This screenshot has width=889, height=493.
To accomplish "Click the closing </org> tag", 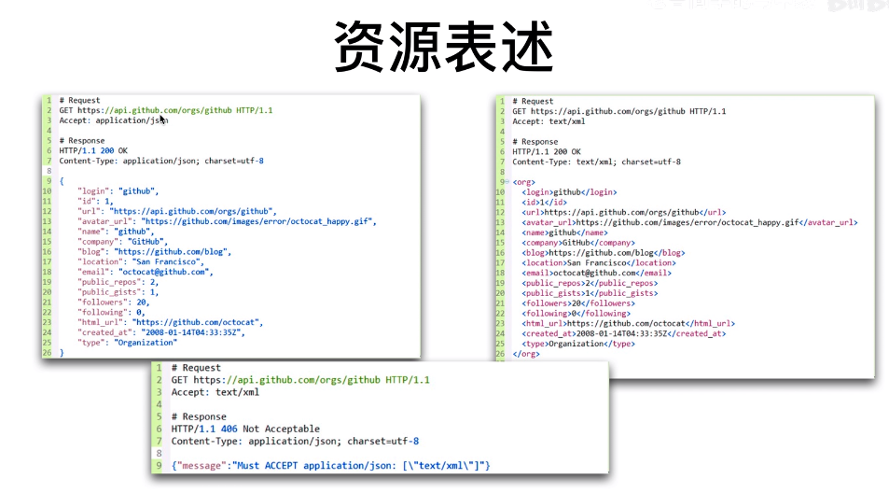I will tap(526, 354).
